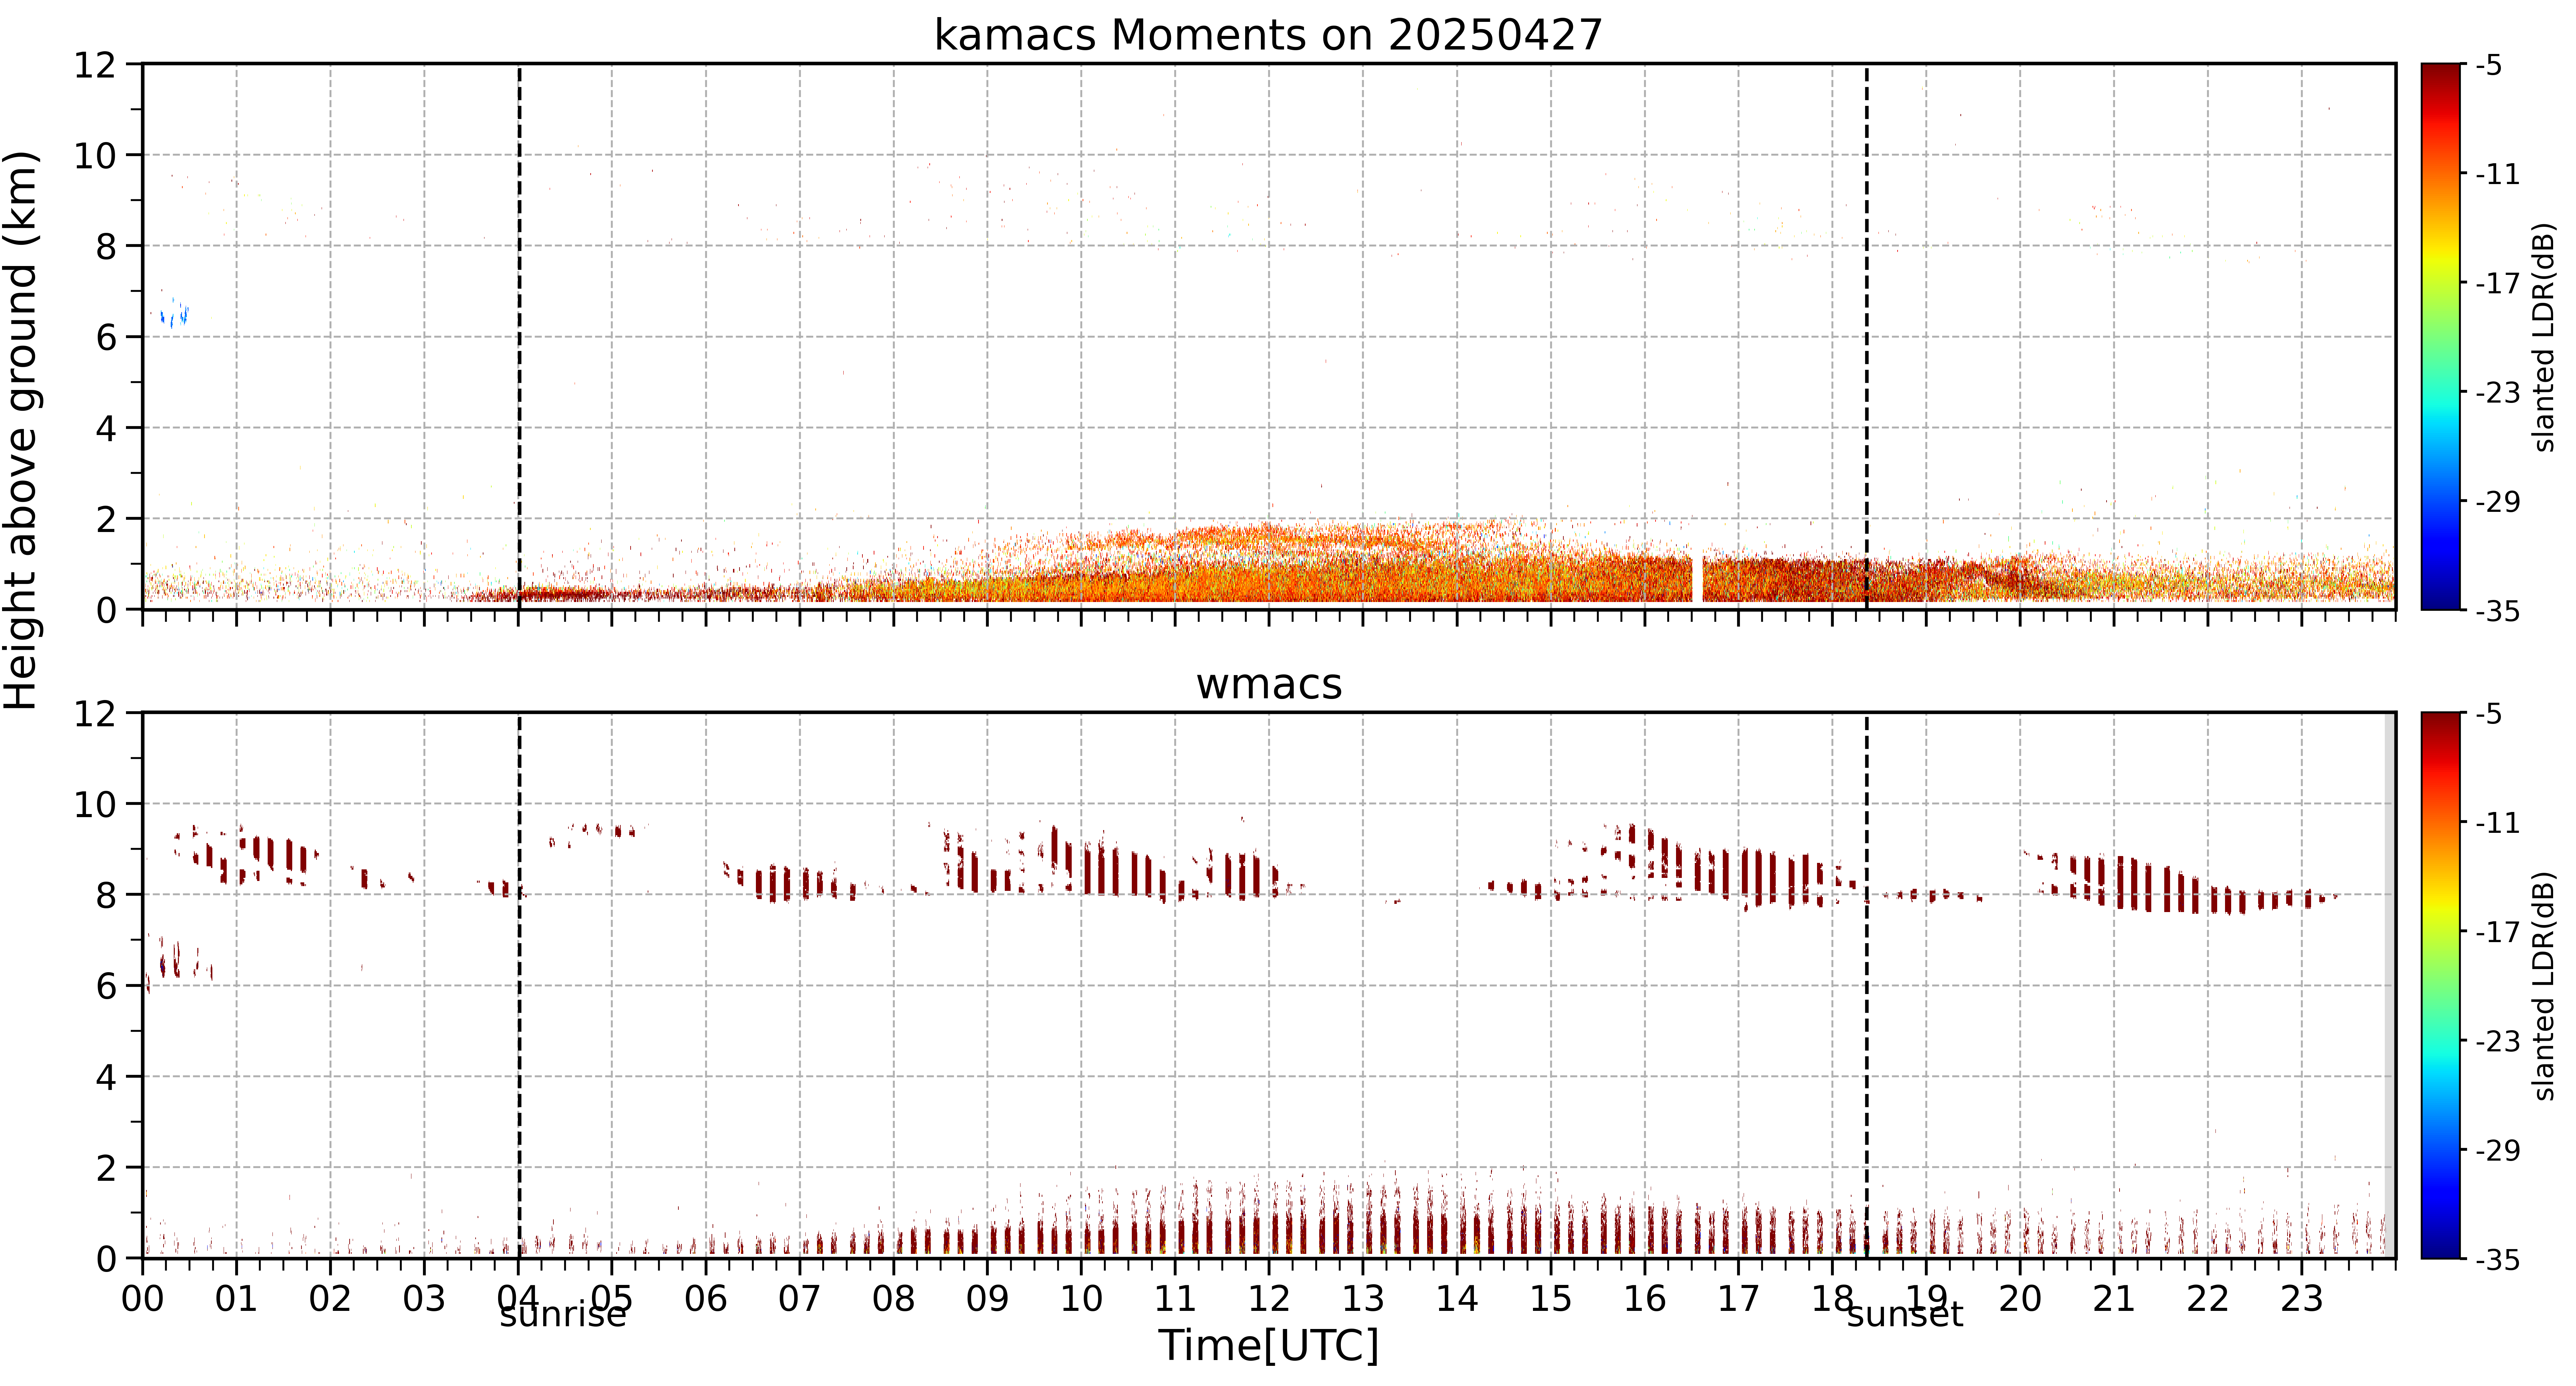Click x-axis tick label '11'
2576x1386 pixels.
tap(1175, 1299)
